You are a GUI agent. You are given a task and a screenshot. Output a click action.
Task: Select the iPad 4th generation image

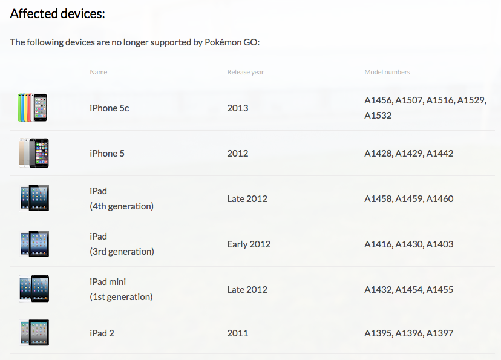pos(34,198)
